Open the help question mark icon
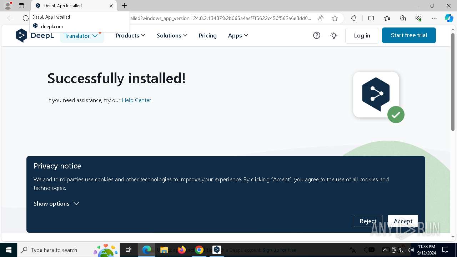 (x=317, y=35)
